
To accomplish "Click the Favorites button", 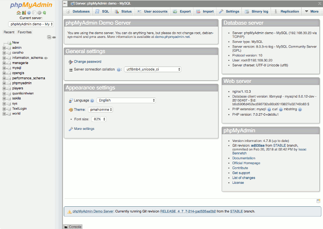I will tap(25, 32).
